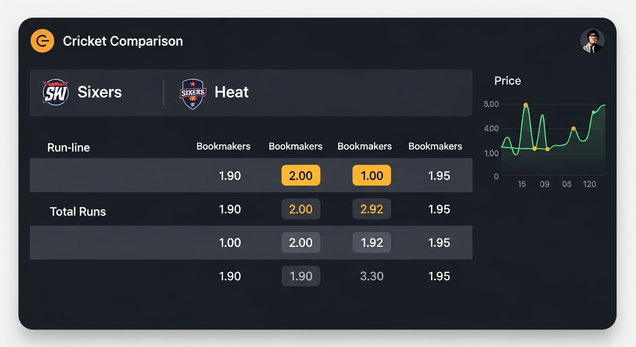
Task: Pick the 2.92 Total Runs odds
Action: (371, 209)
